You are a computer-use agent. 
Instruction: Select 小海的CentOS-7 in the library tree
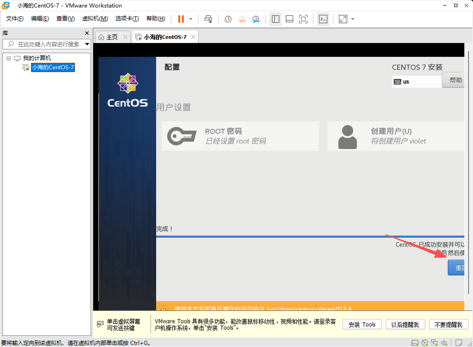coord(53,67)
